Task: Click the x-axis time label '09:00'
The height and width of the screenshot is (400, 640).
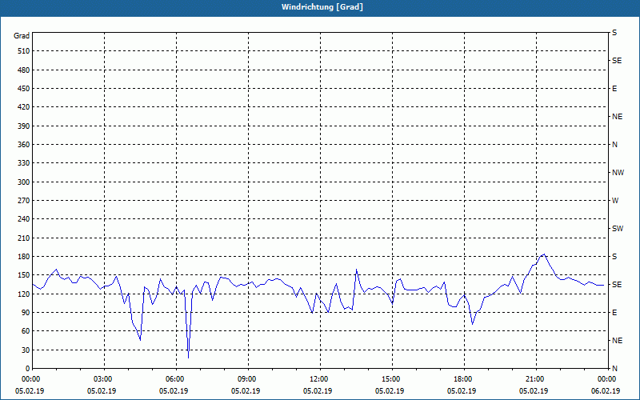Action: click(247, 379)
